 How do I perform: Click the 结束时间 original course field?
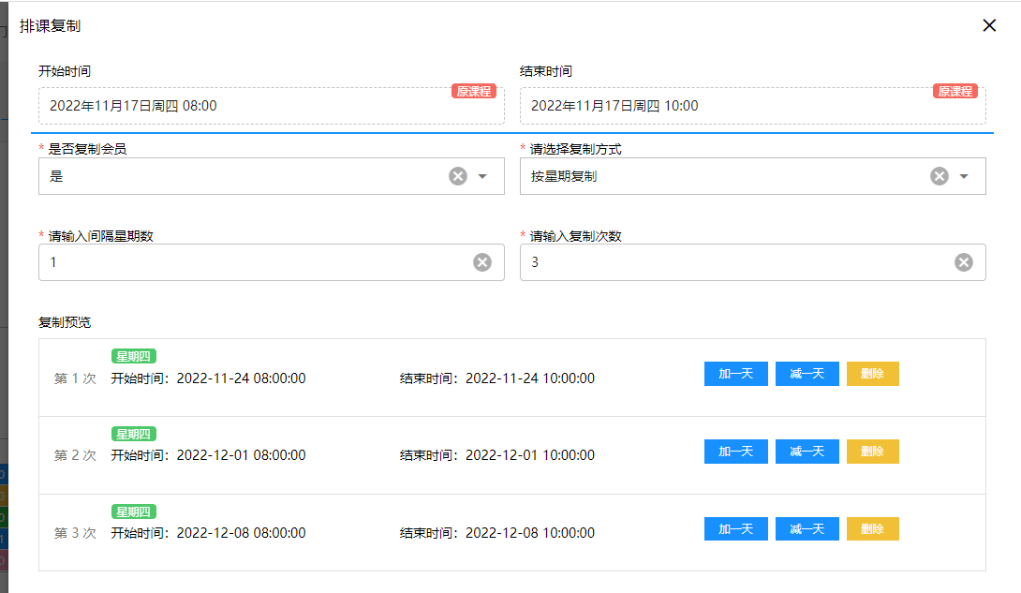(x=752, y=106)
